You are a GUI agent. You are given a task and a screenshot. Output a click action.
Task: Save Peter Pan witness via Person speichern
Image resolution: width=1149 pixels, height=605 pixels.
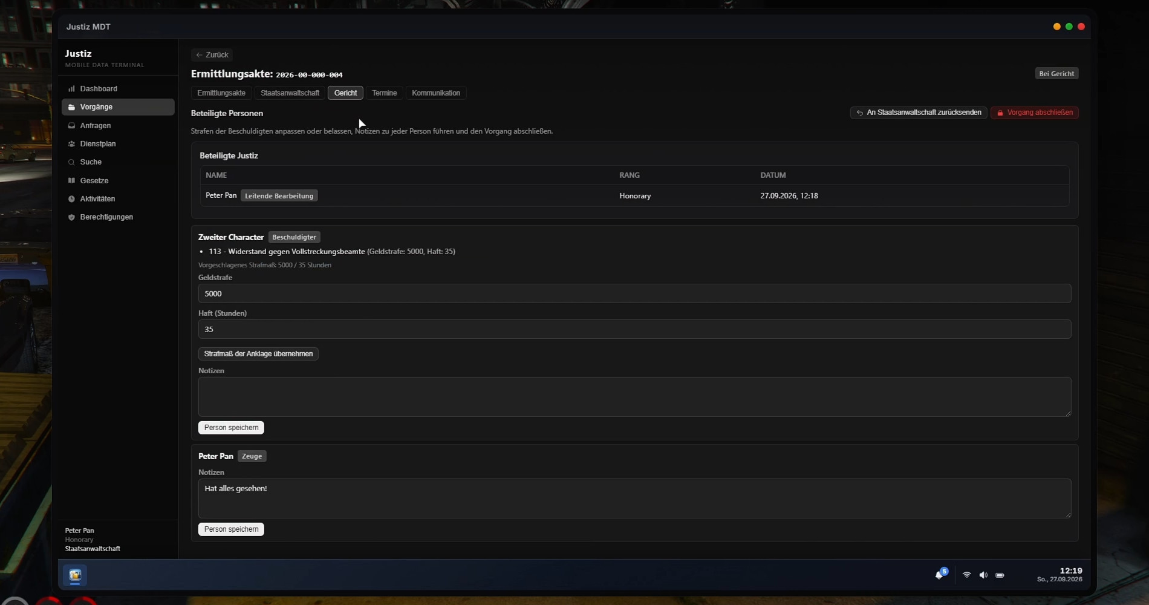(x=231, y=529)
